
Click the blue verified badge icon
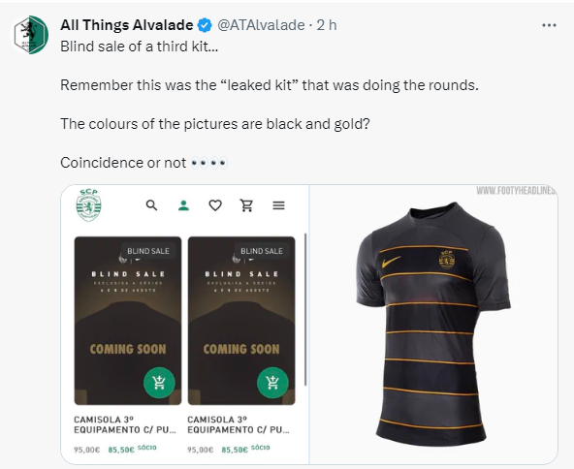(205, 25)
